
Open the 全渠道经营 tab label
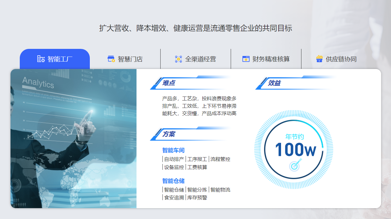click(200, 59)
